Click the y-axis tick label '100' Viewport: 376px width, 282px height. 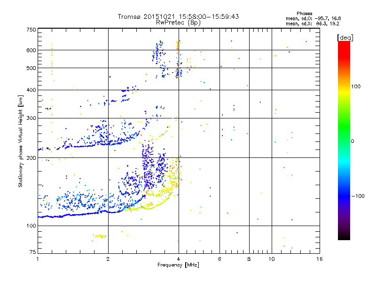coord(31,226)
